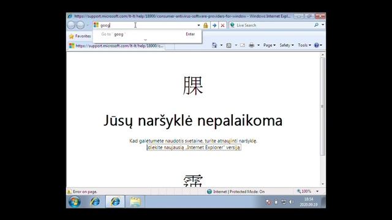392x220 pixels.
Task: Click the vertical scrollbar thumb
Action: [323, 106]
